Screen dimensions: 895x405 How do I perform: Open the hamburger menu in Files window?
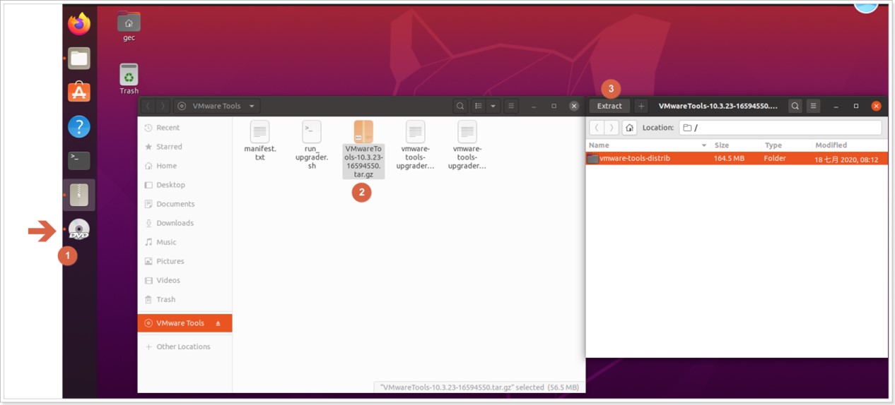(511, 106)
